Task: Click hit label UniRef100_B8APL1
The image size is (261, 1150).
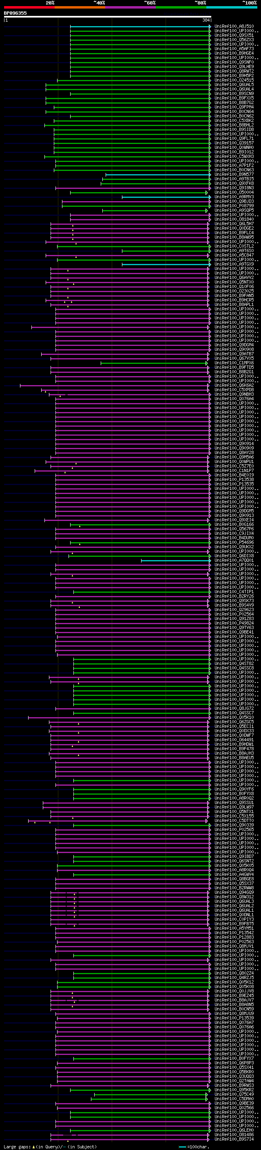Action: [x=234, y=304]
